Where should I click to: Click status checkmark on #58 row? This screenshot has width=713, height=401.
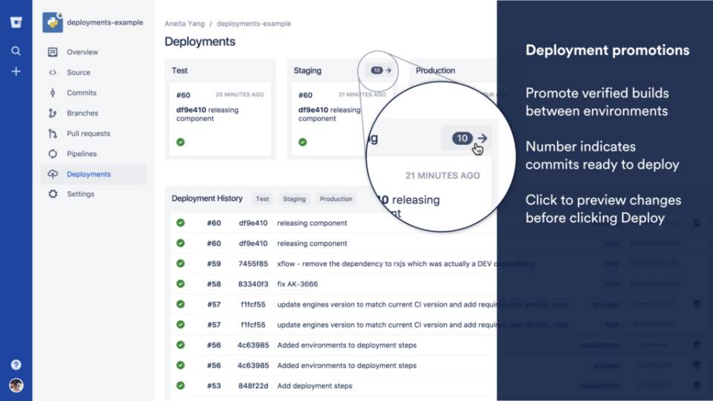coord(180,284)
